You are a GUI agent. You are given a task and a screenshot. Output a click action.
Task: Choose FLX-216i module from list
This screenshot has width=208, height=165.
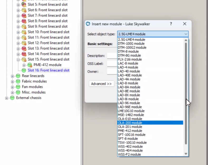click(151, 59)
